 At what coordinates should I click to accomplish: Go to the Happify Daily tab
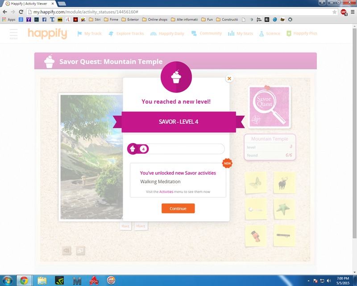click(x=167, y=34)
